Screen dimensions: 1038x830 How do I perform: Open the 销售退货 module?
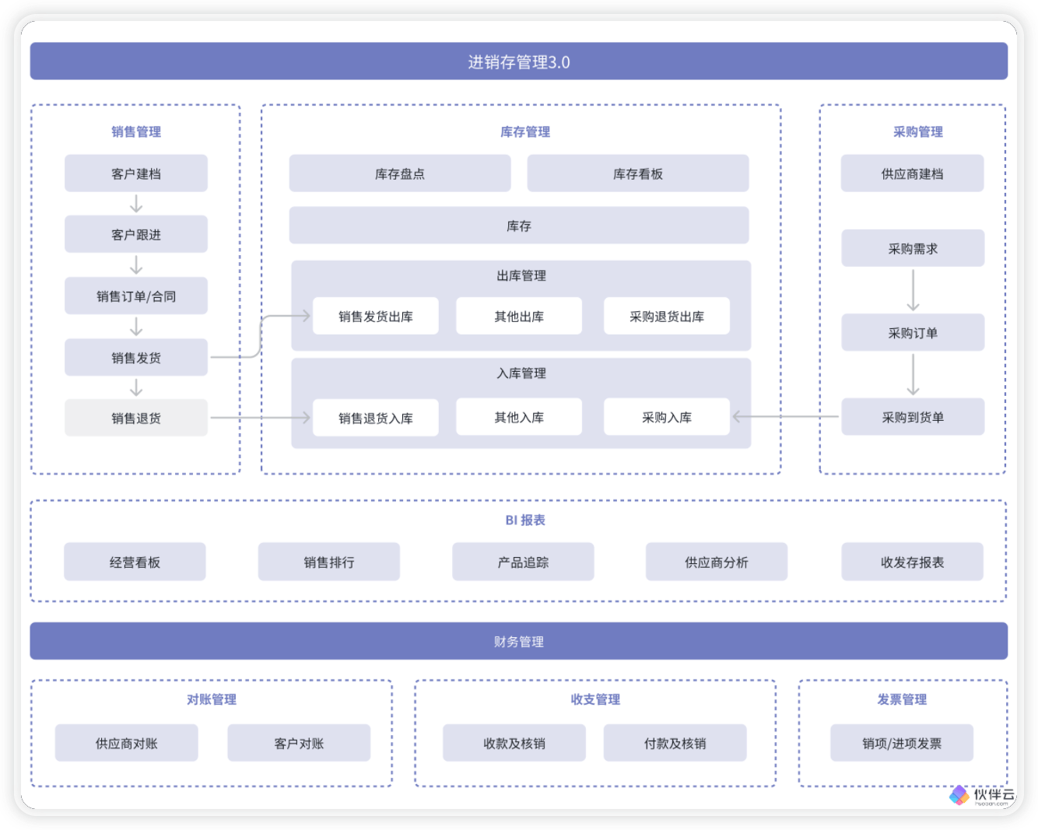(x=136, y=418)
